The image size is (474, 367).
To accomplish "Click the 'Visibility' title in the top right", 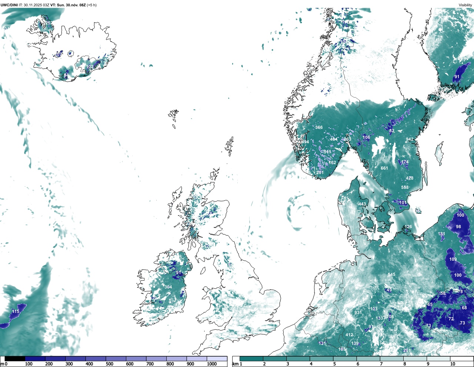I will pos(465,5).
